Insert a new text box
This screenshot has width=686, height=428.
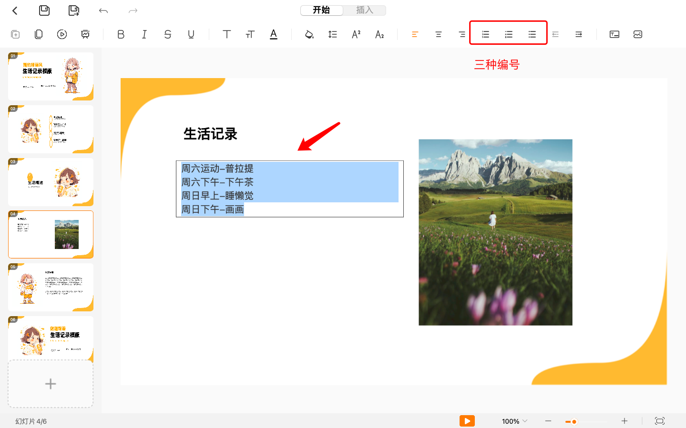tap(614, 34)
